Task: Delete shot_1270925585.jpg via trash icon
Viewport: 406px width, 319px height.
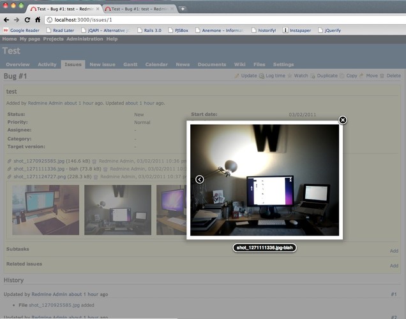Action: click(x=94, y=162)
